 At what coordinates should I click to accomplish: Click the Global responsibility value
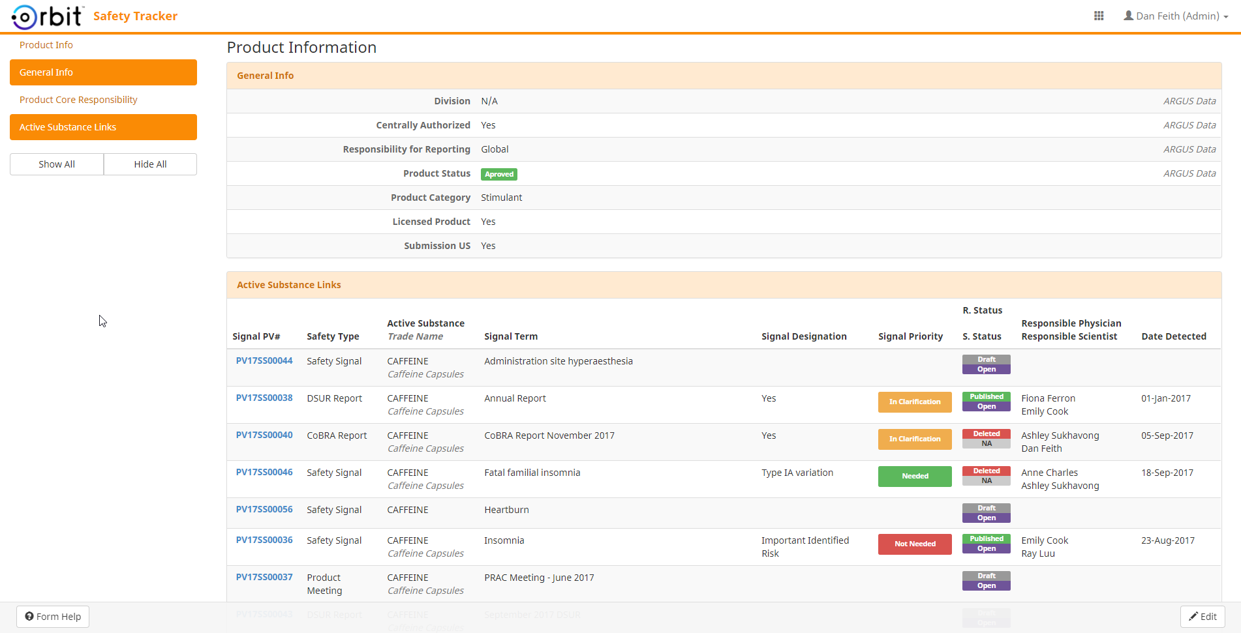coord(495,149)
